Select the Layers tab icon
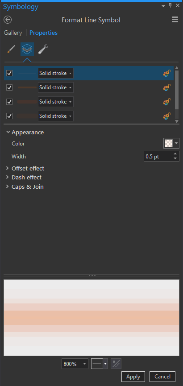This screenshot has width=183, height=386. 27,49
